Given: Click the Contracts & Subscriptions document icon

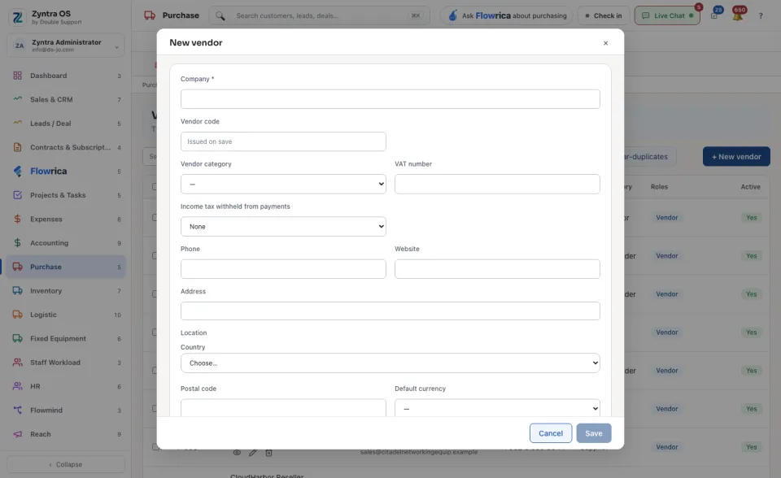Looking at the screenshot, I should click(x=17, y=147).
